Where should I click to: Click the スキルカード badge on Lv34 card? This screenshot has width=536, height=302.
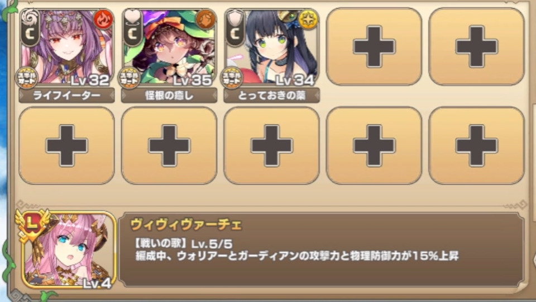[x=232, y=78]
